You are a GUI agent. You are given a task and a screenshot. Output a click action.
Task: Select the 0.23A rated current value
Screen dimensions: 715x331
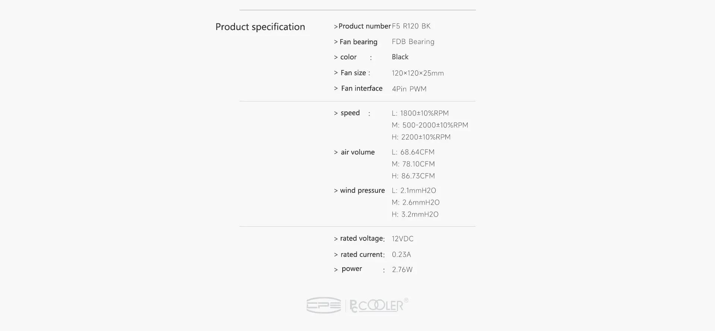(x=401, y=255)
